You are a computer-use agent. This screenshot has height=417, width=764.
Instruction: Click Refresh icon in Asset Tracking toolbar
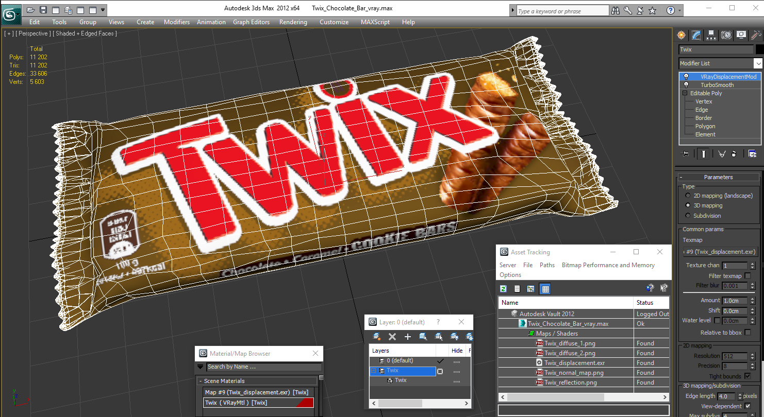(504, 289)
